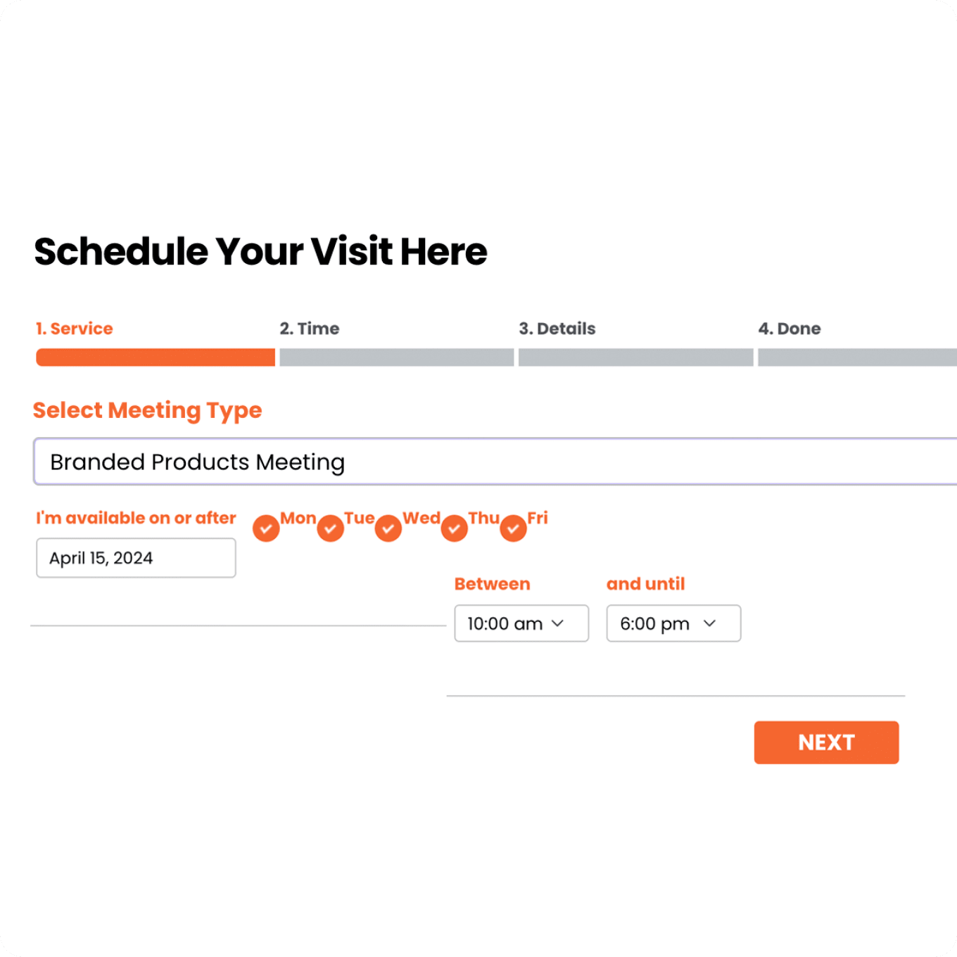The width and height of the screenshot is (957, 957).
Task: Open the 3. Details step
Action: point(557,329)
